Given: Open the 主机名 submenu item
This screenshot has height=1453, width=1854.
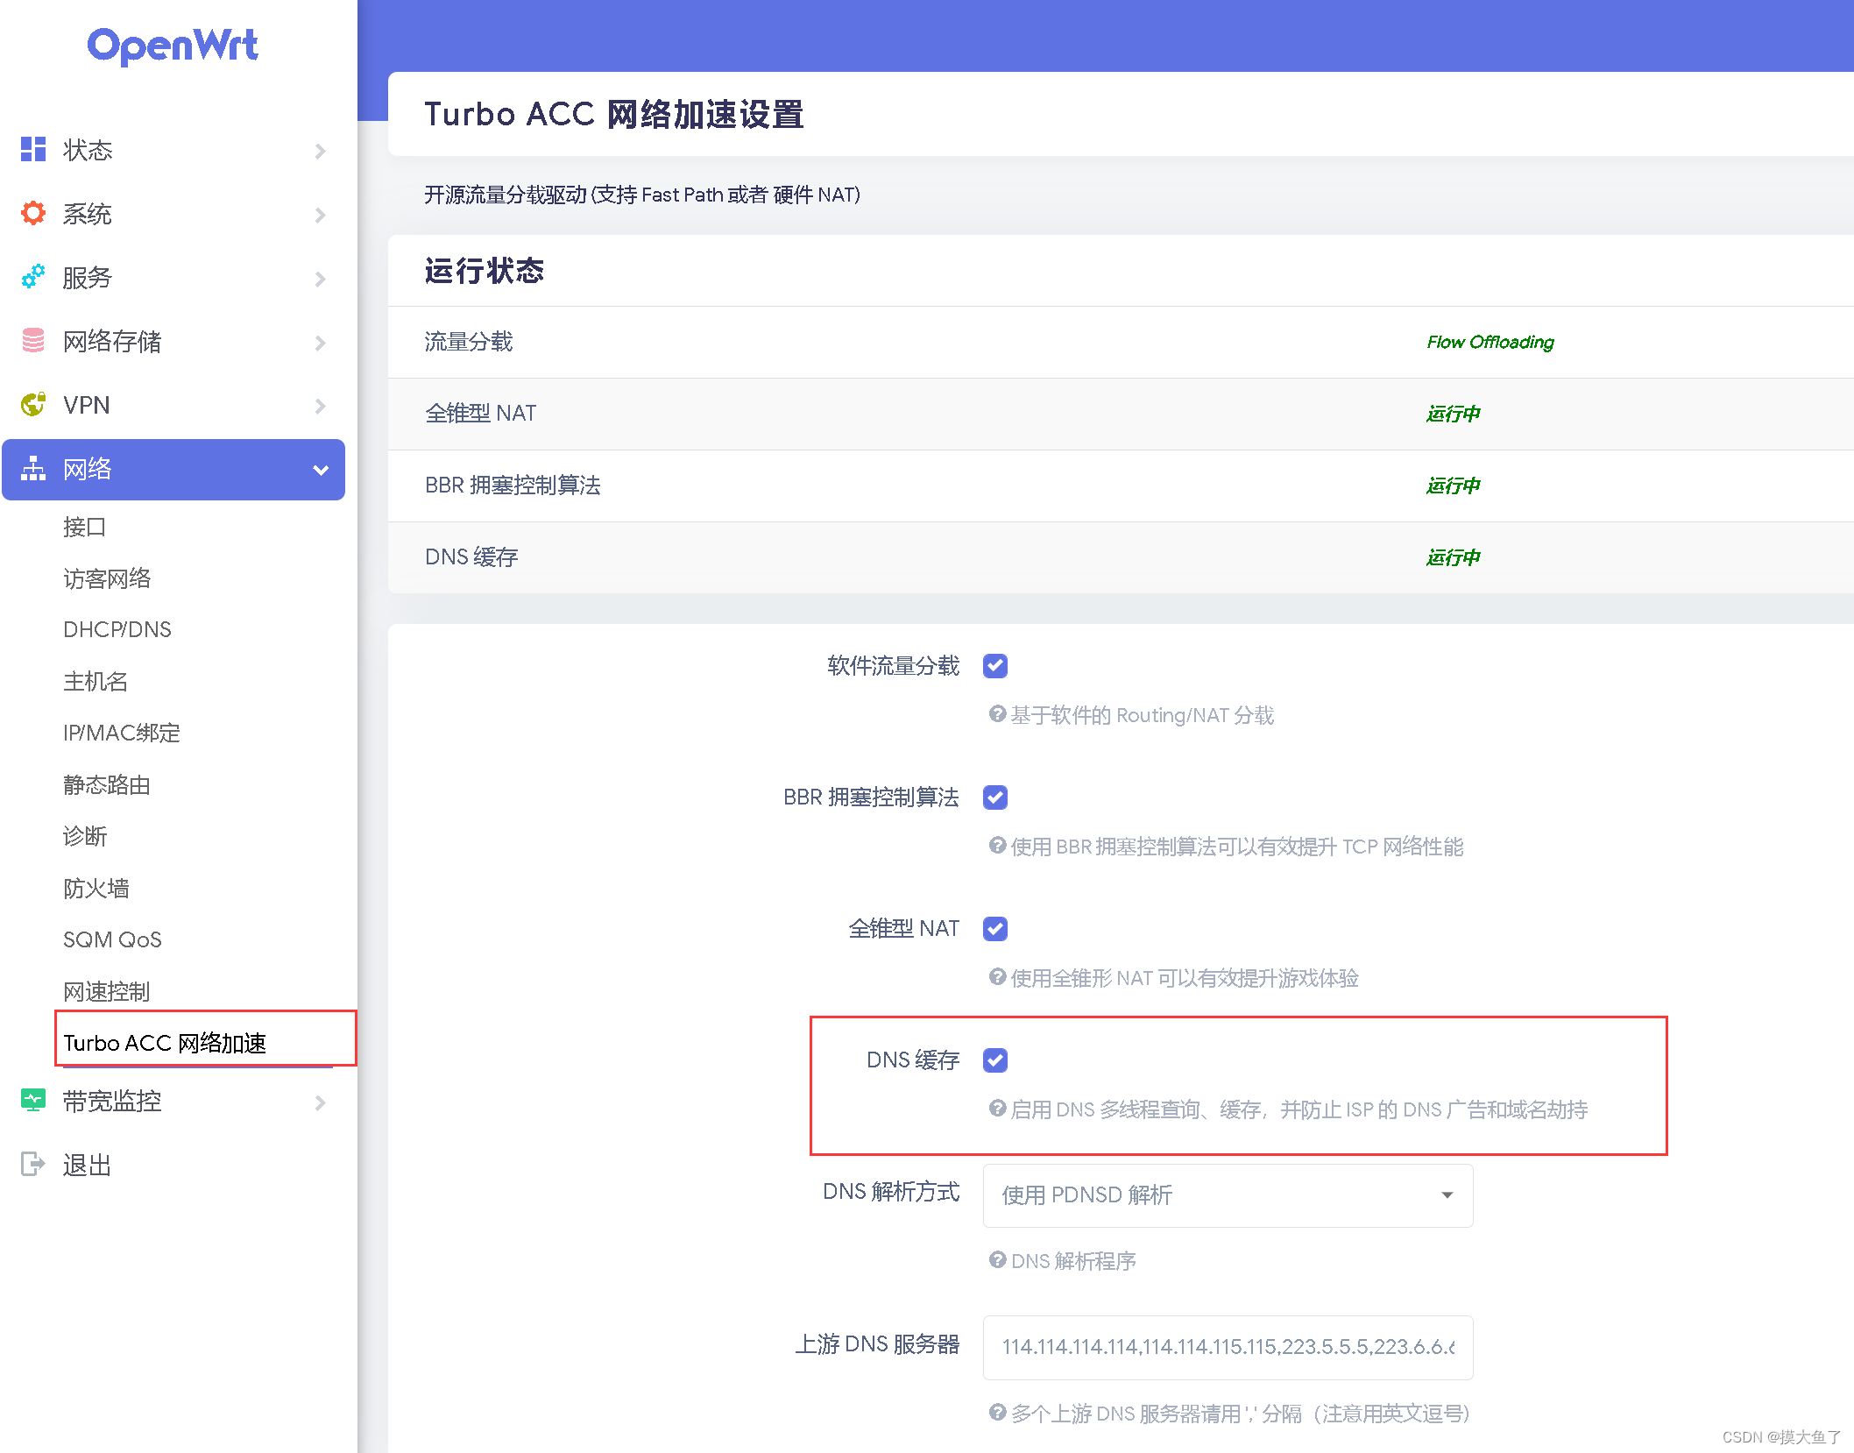Looking at the screenshot, I should [x=96, y=681].
